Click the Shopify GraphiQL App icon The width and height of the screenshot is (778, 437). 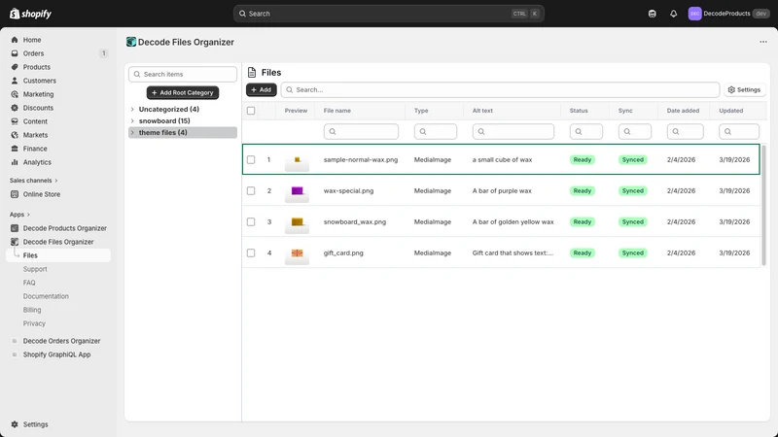(x=15, y=354)
